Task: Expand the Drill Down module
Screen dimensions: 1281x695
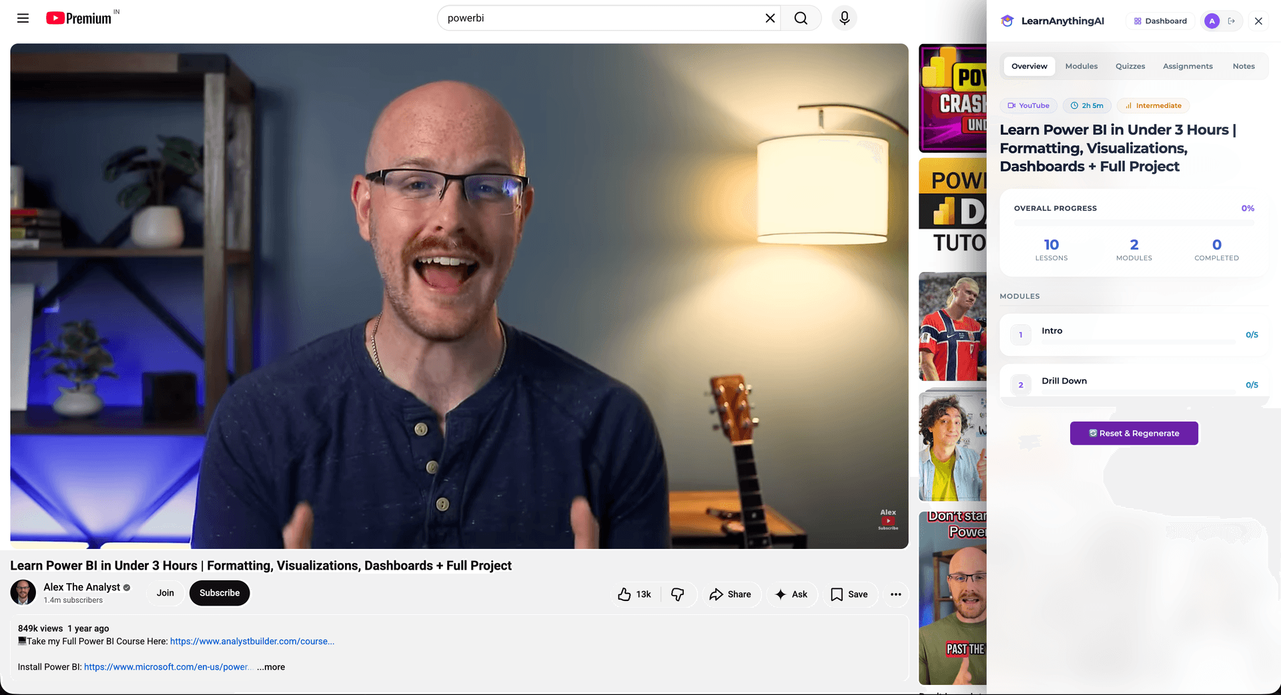Action: 1134,384
